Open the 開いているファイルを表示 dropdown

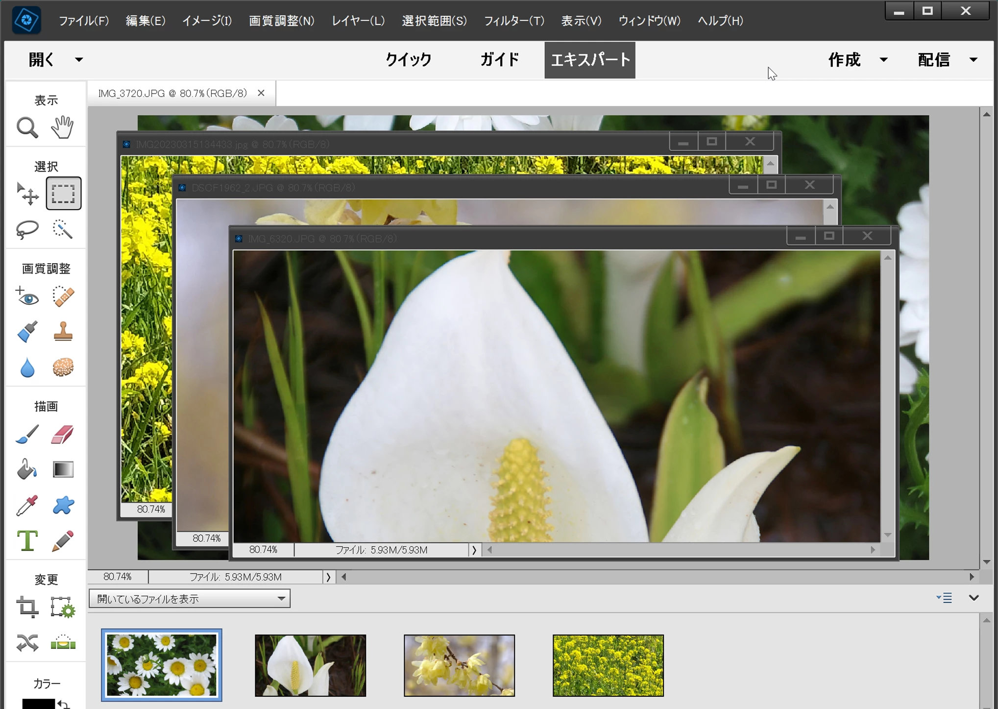[x=190, y=599]
